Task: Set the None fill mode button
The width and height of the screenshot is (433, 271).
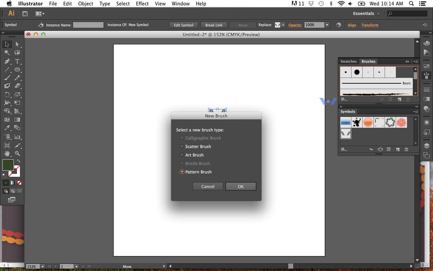Action: click(x=19, y=183)
